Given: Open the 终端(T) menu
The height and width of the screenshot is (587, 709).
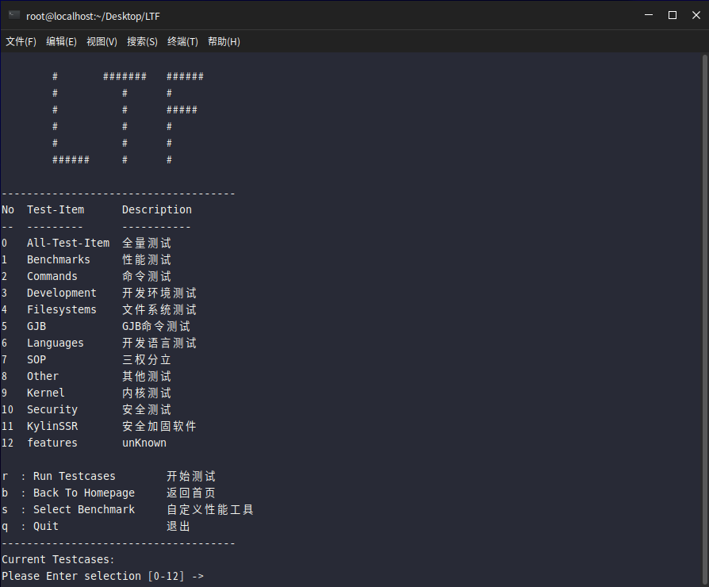Looking at the screenshot, I should pyautogui.click(x=182, y=41).
